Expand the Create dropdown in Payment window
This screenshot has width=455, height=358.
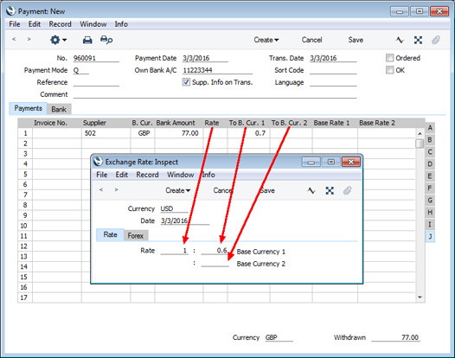266,40
